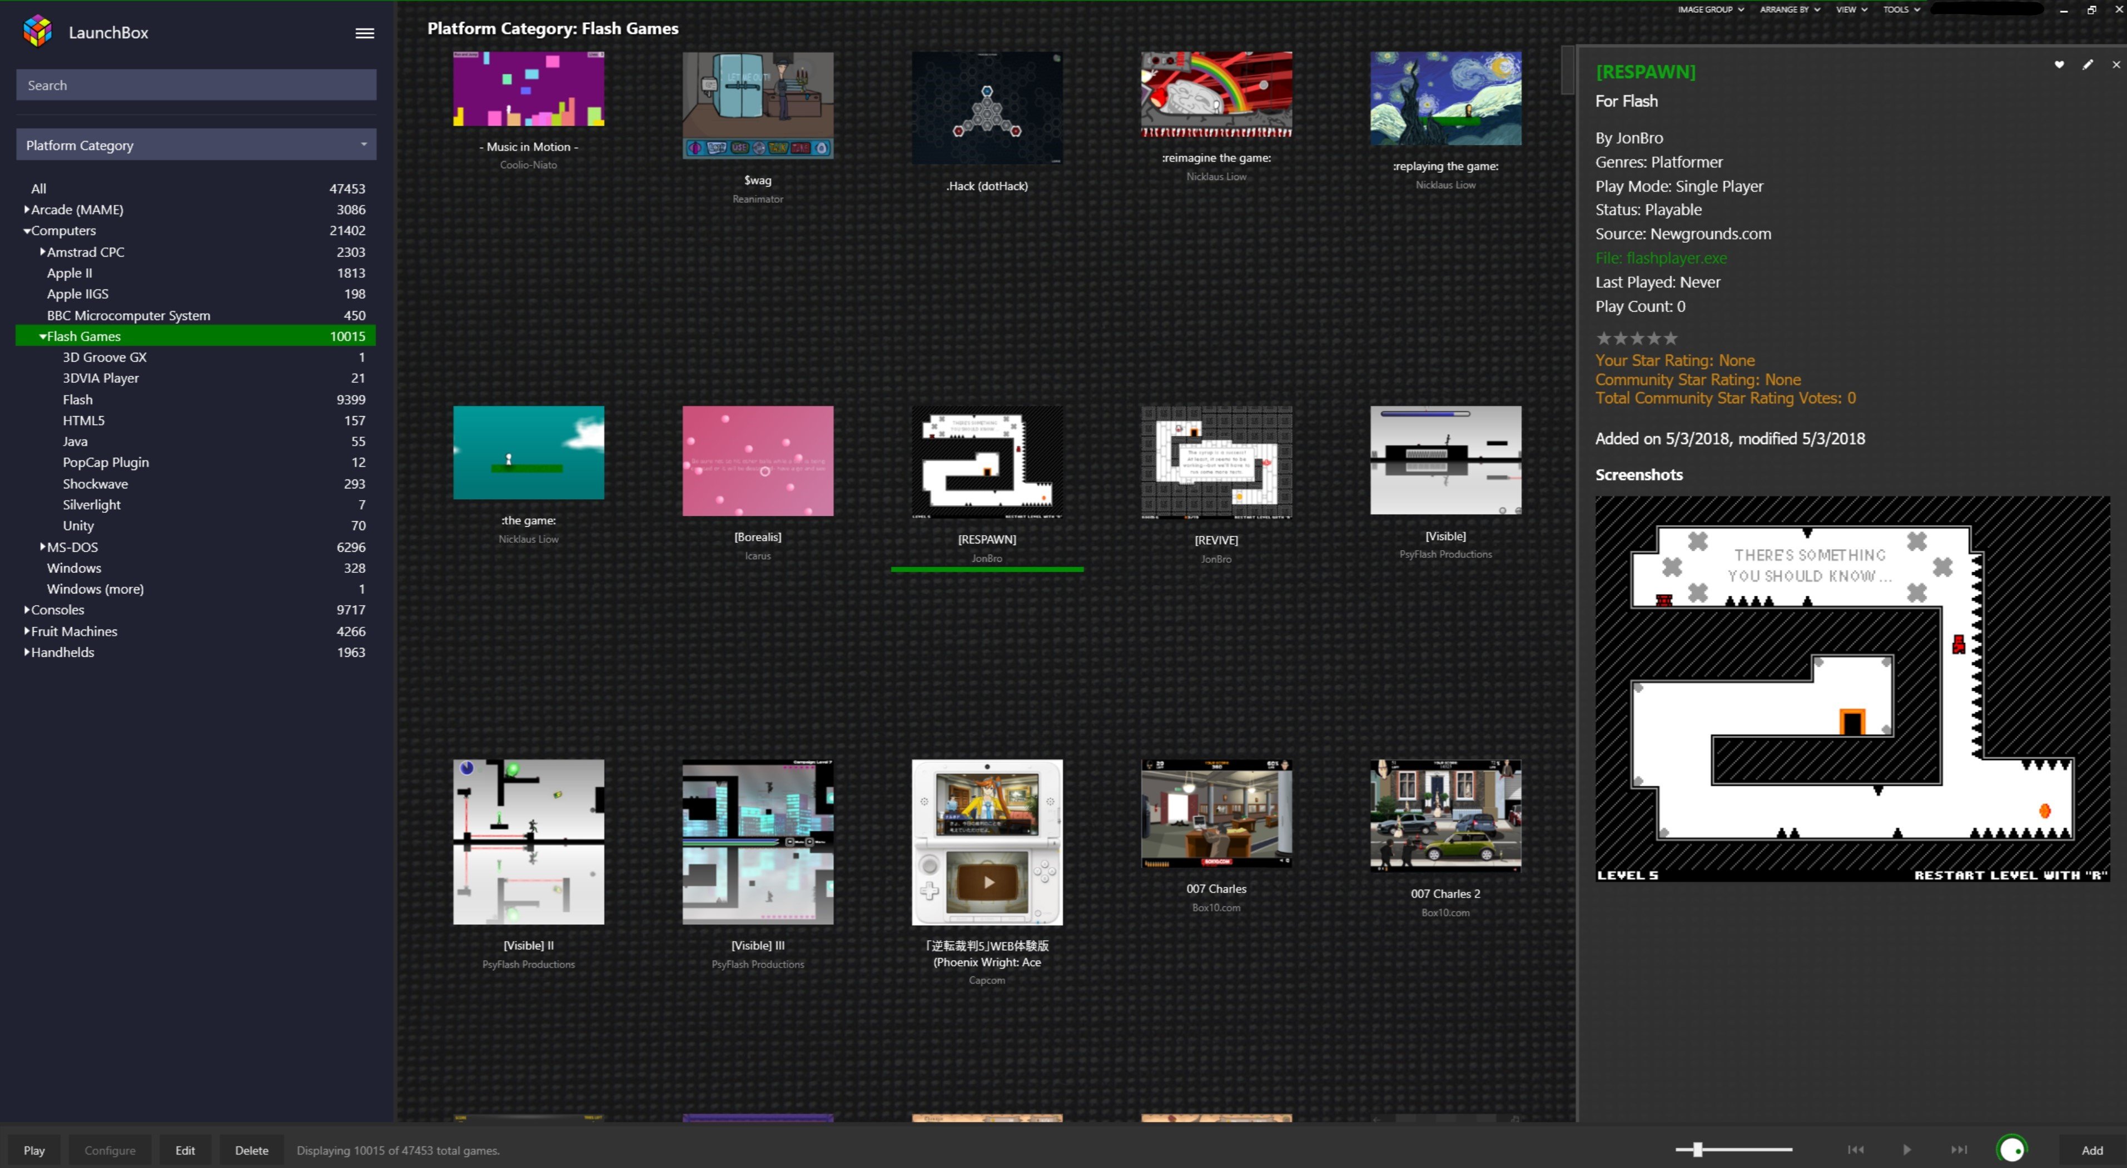Skip to next music track
The width and height of the screenshot is (2127, 1168).
pyautogui.click(x=1959, y=1150)
